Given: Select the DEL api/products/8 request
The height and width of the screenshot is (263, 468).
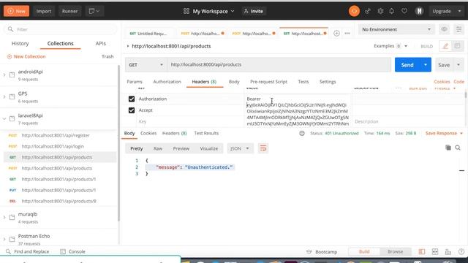Looking at the screenshot, I should (x=60, y=202).
